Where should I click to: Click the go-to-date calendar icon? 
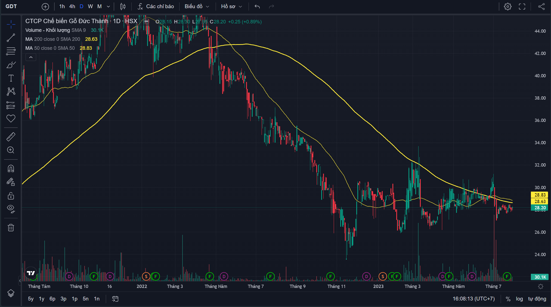(115, 299)
